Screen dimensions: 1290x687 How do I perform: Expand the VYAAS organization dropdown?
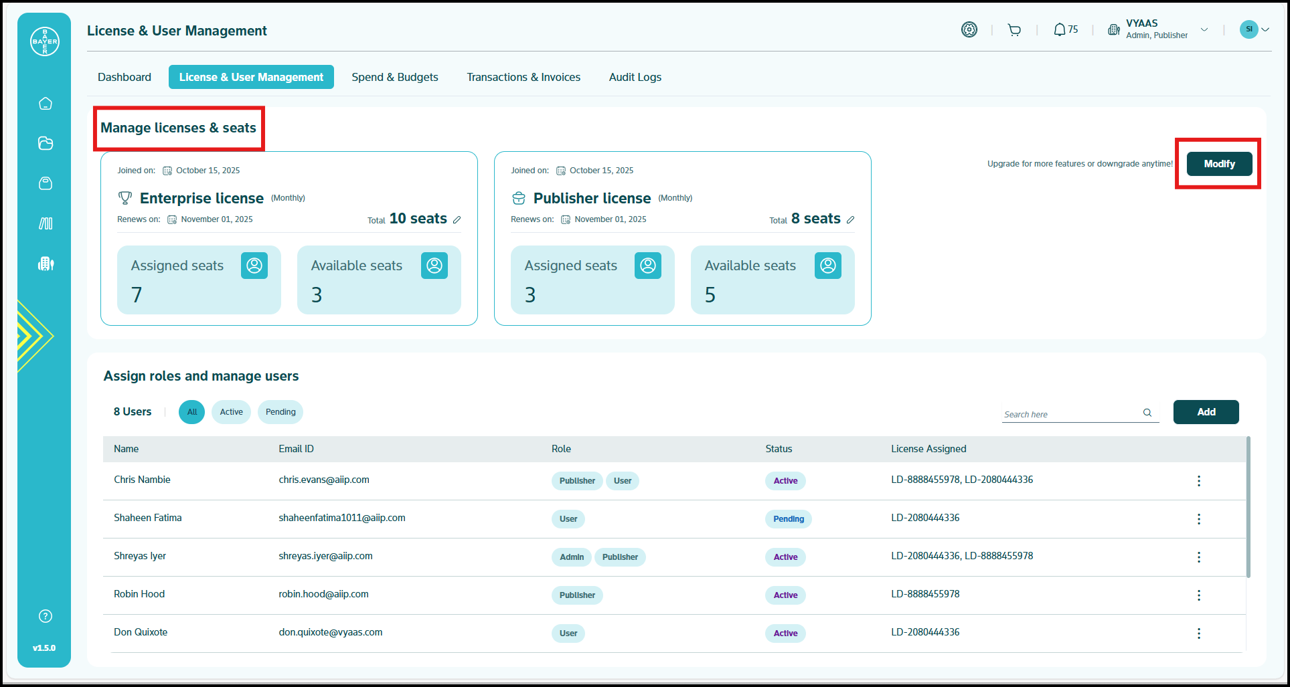coord(1204,30)
